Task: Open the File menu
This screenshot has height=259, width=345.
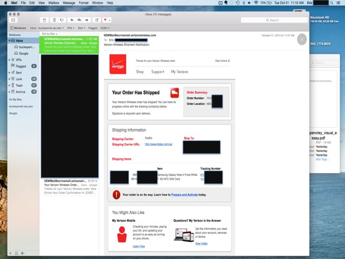Action: 23,3
